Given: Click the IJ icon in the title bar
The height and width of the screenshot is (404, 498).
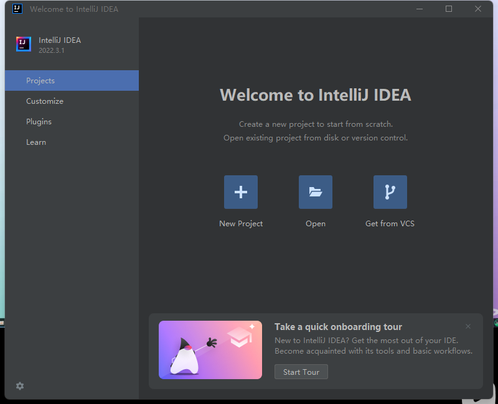Looking at the screenshot, I should coord(17,9).
